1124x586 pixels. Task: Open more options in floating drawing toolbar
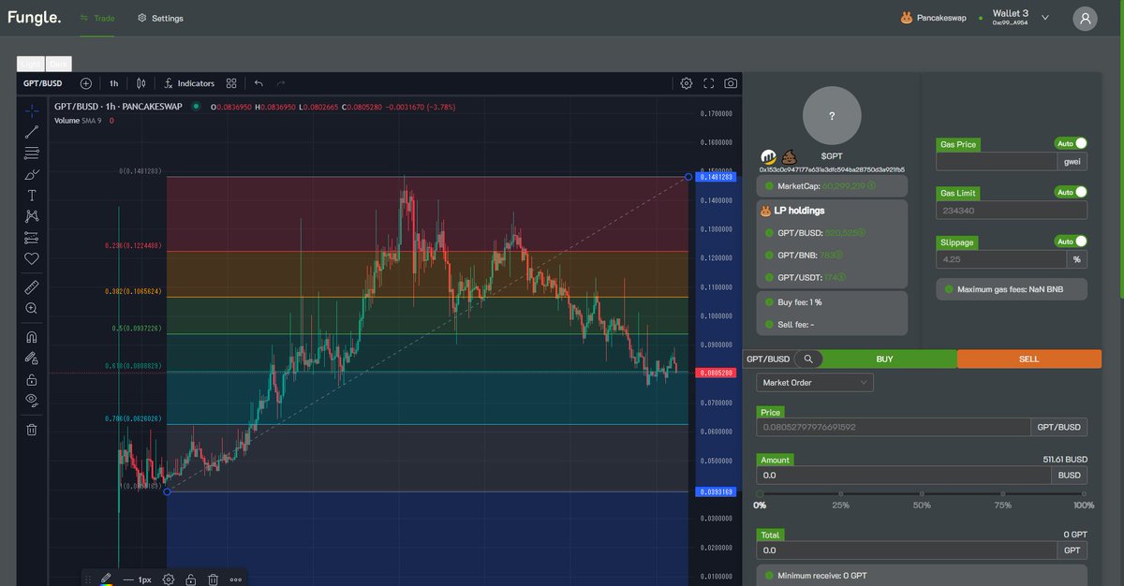235,579
